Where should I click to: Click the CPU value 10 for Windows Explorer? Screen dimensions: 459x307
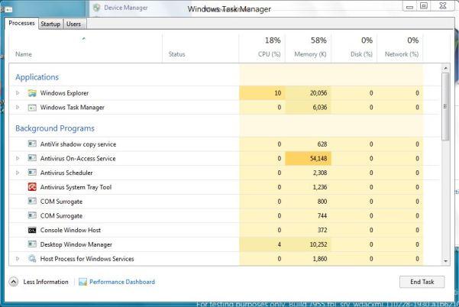click(x=262, y=93)
